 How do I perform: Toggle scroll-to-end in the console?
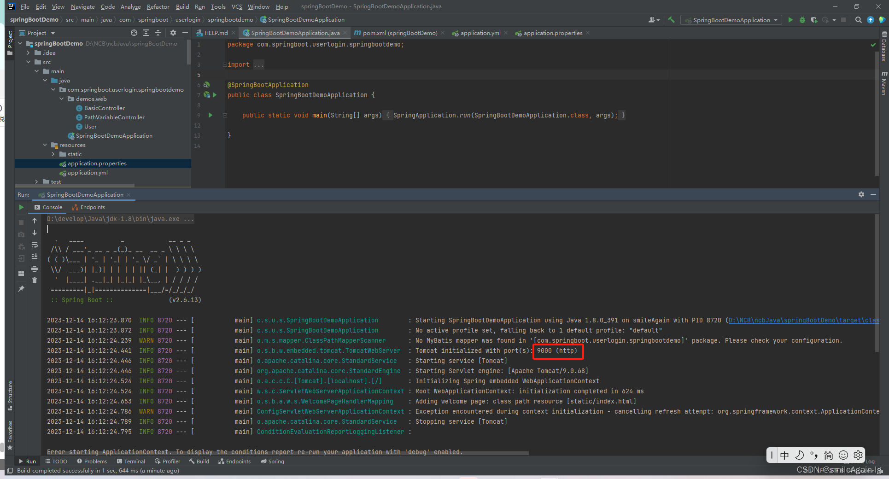[35, 257]
